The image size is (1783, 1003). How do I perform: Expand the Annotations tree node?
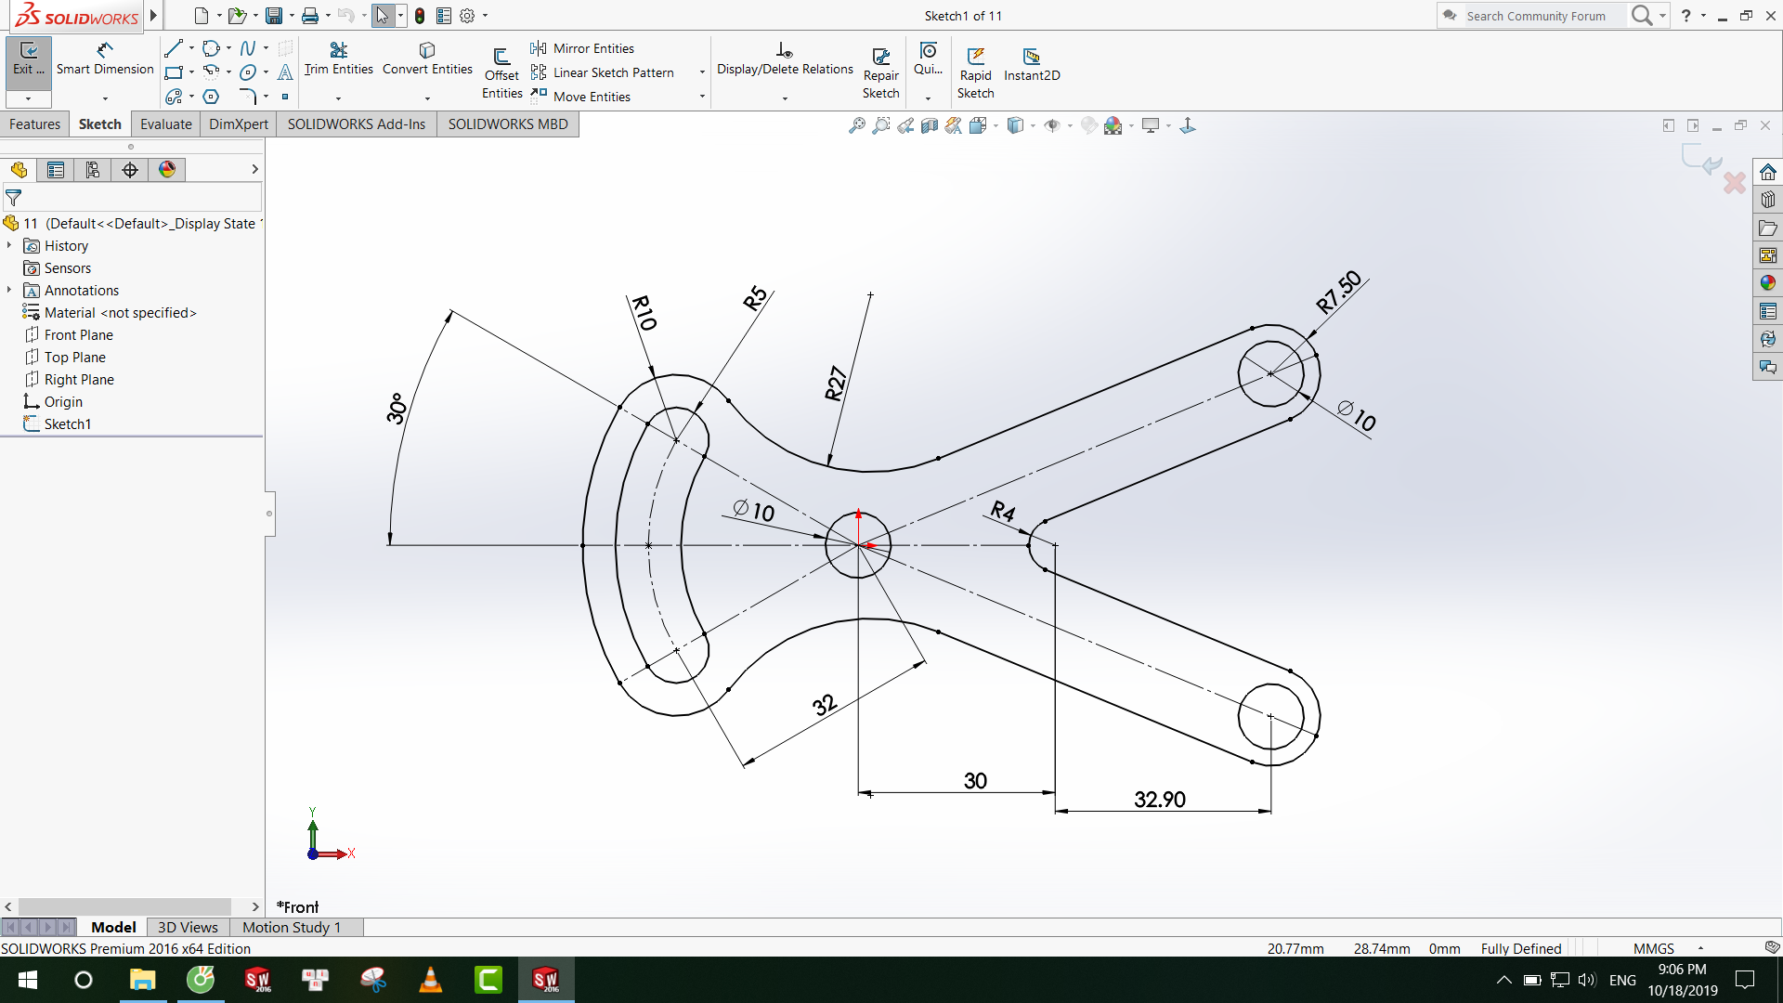coord(9,290)
